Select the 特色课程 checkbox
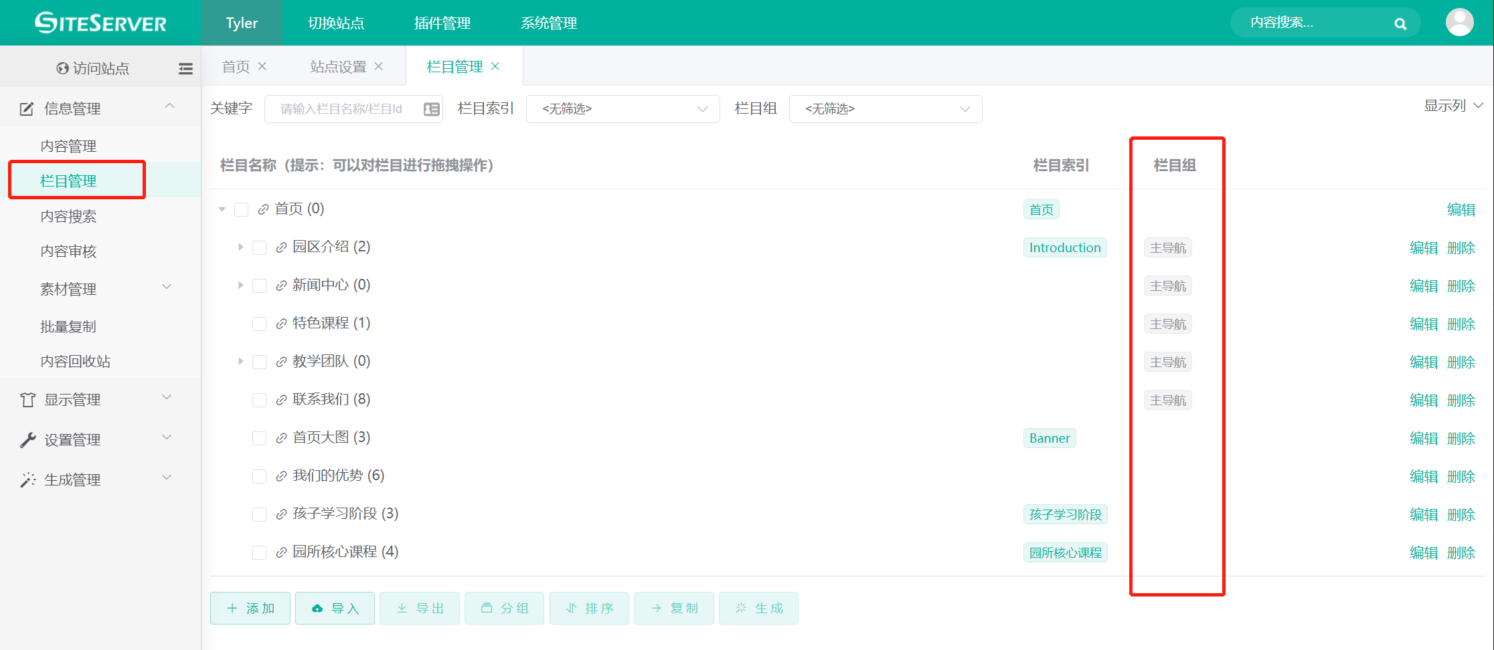The image size is (1494, 650). (260, 324)
